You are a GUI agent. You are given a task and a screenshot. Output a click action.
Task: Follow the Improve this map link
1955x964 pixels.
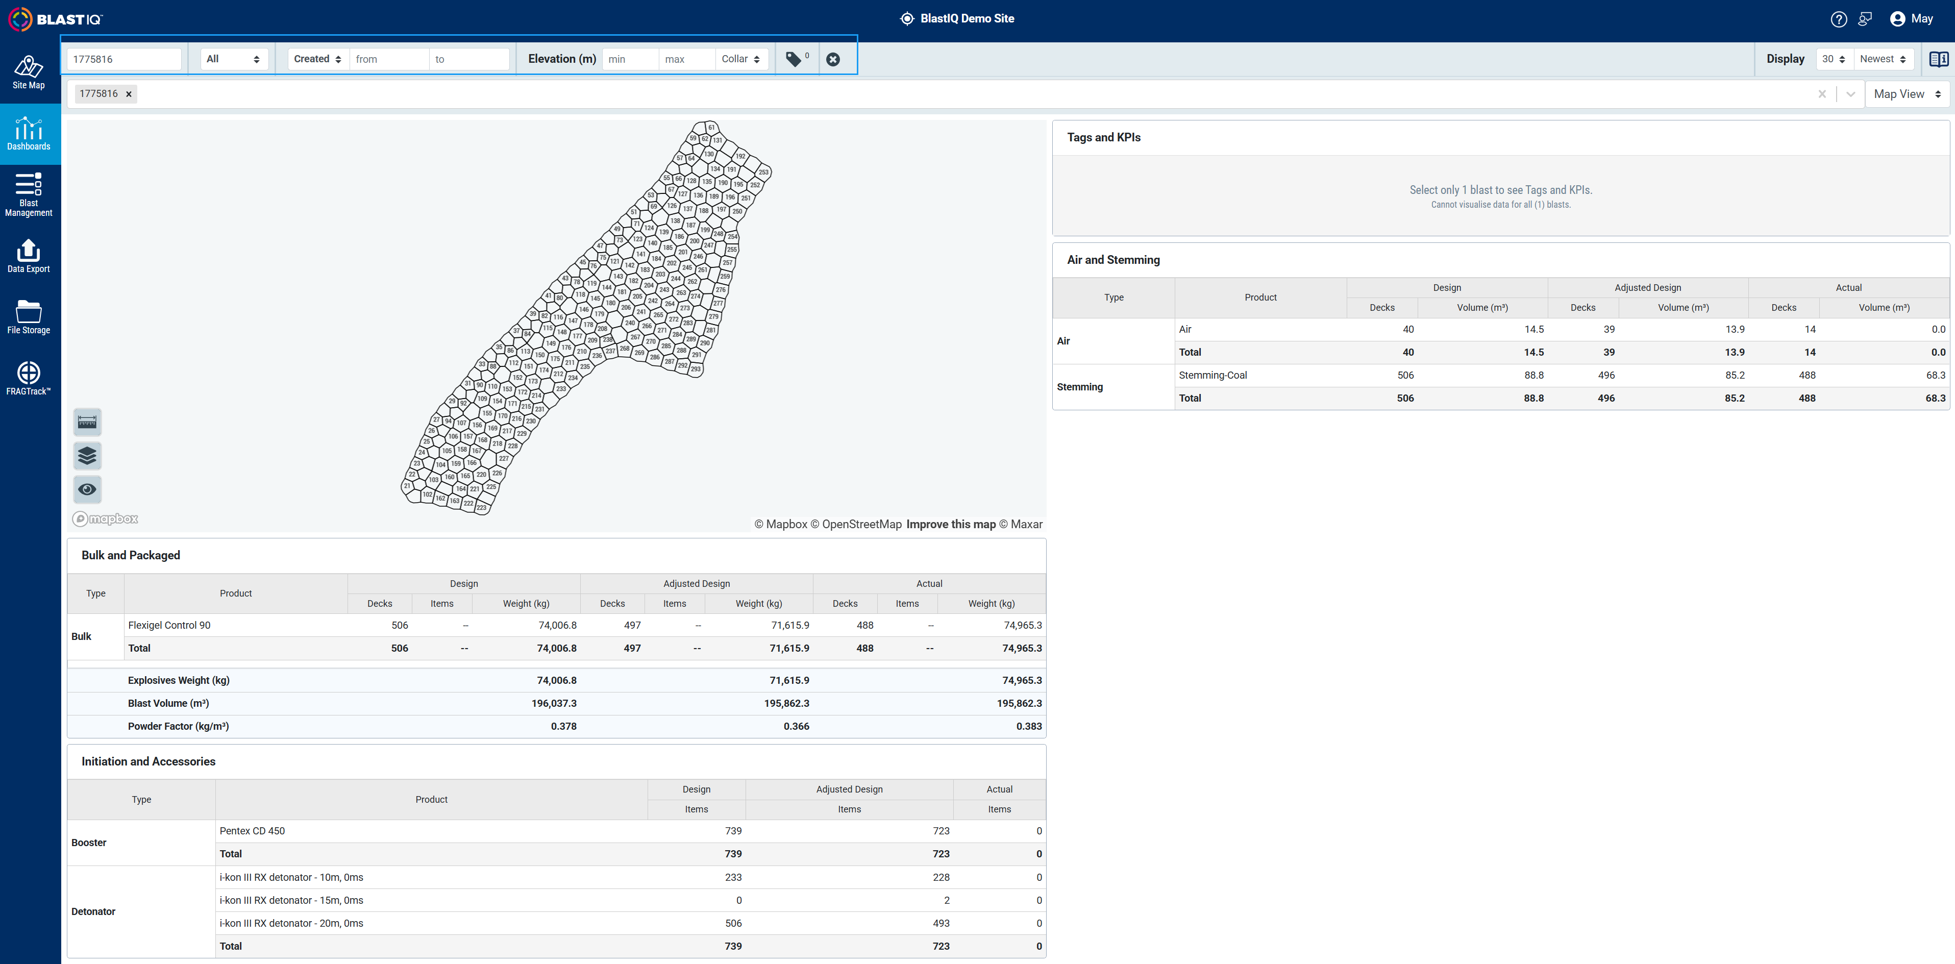950,525
